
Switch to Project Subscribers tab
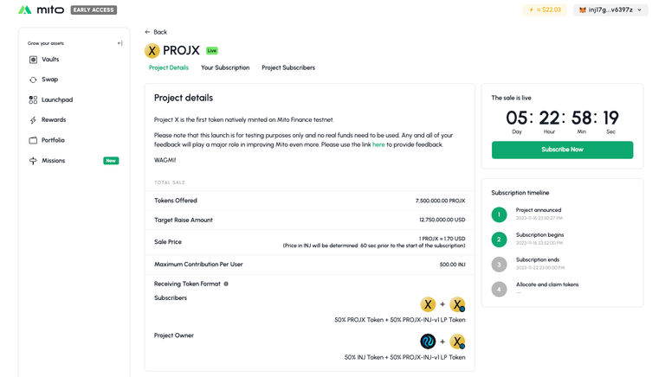pyautogui.click(x=288, y=67)
